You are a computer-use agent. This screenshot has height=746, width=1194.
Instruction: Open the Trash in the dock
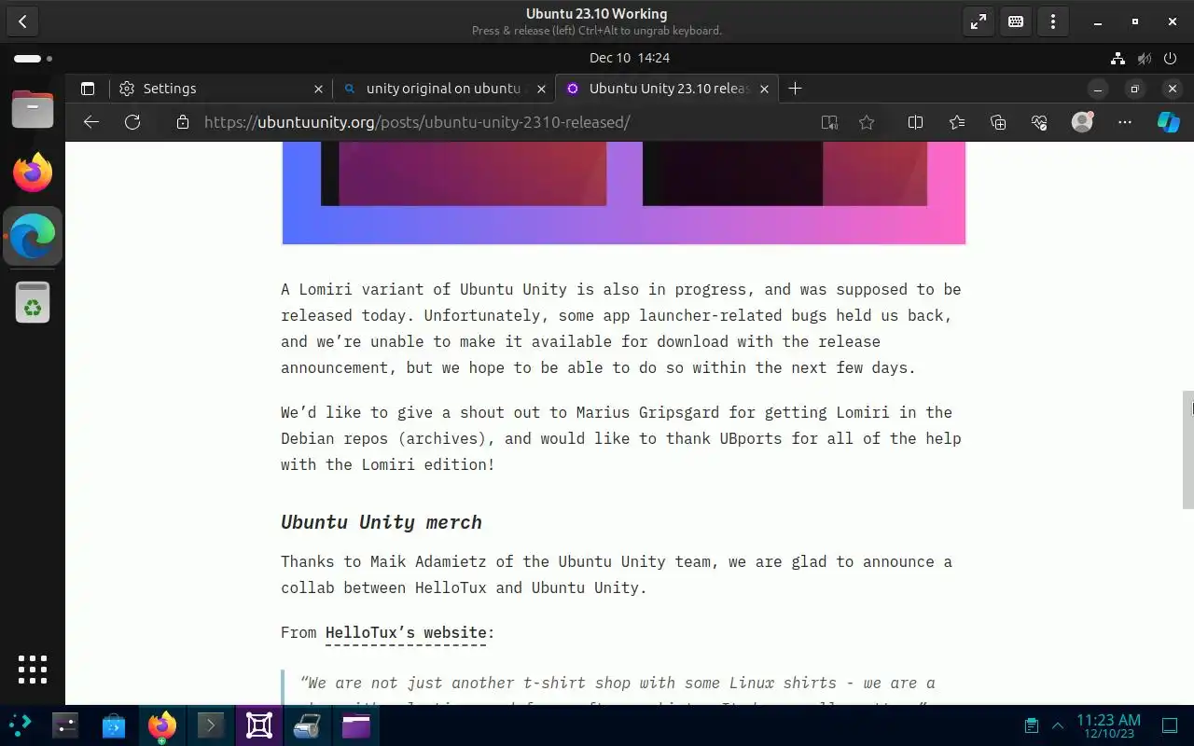33,303
